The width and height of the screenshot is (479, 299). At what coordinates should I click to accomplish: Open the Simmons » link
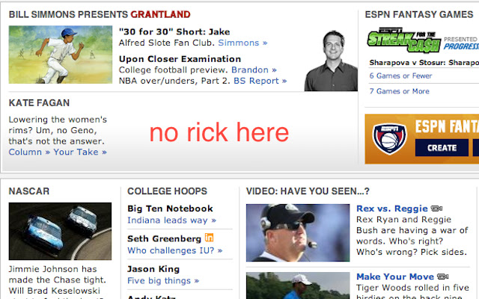(x=242, y=43)
